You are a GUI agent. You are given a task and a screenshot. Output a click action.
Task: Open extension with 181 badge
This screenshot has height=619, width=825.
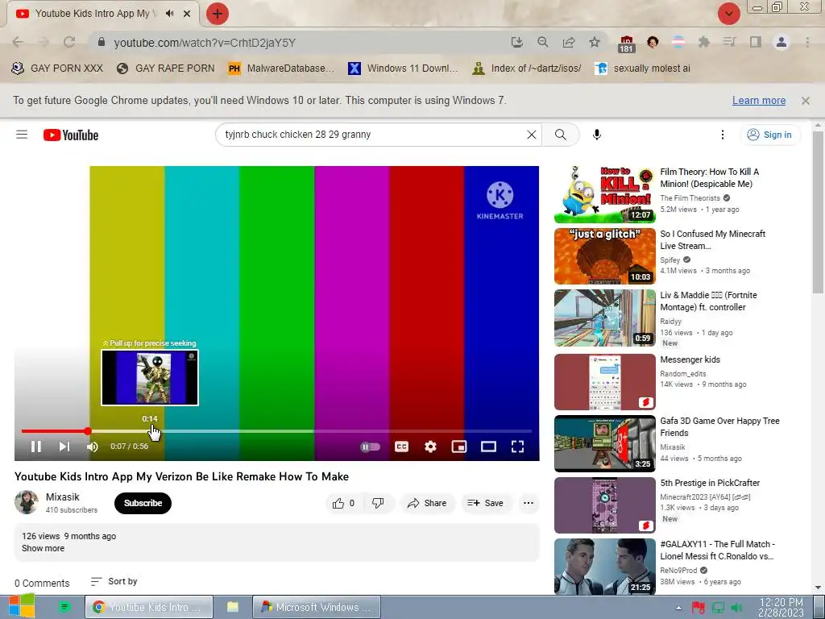(626, 44)
